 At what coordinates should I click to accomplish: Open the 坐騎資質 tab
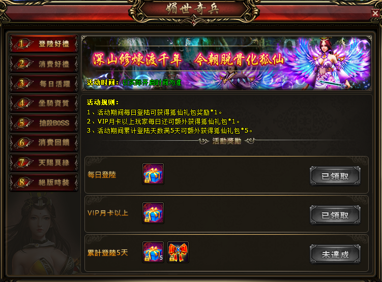(44, 103)
